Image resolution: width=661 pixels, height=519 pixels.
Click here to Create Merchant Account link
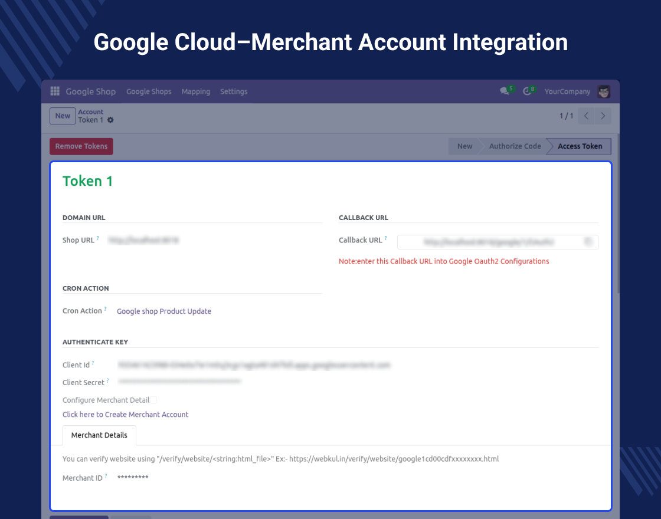click(x=126, y=415)
